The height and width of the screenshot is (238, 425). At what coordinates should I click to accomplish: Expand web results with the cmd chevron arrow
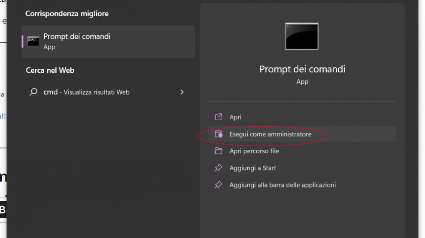[182, 92]
